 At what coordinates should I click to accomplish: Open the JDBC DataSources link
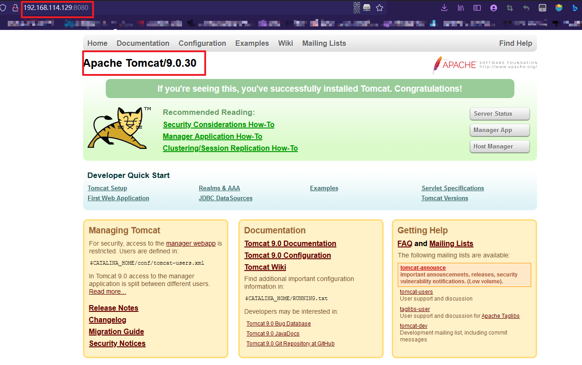[226, 198]
